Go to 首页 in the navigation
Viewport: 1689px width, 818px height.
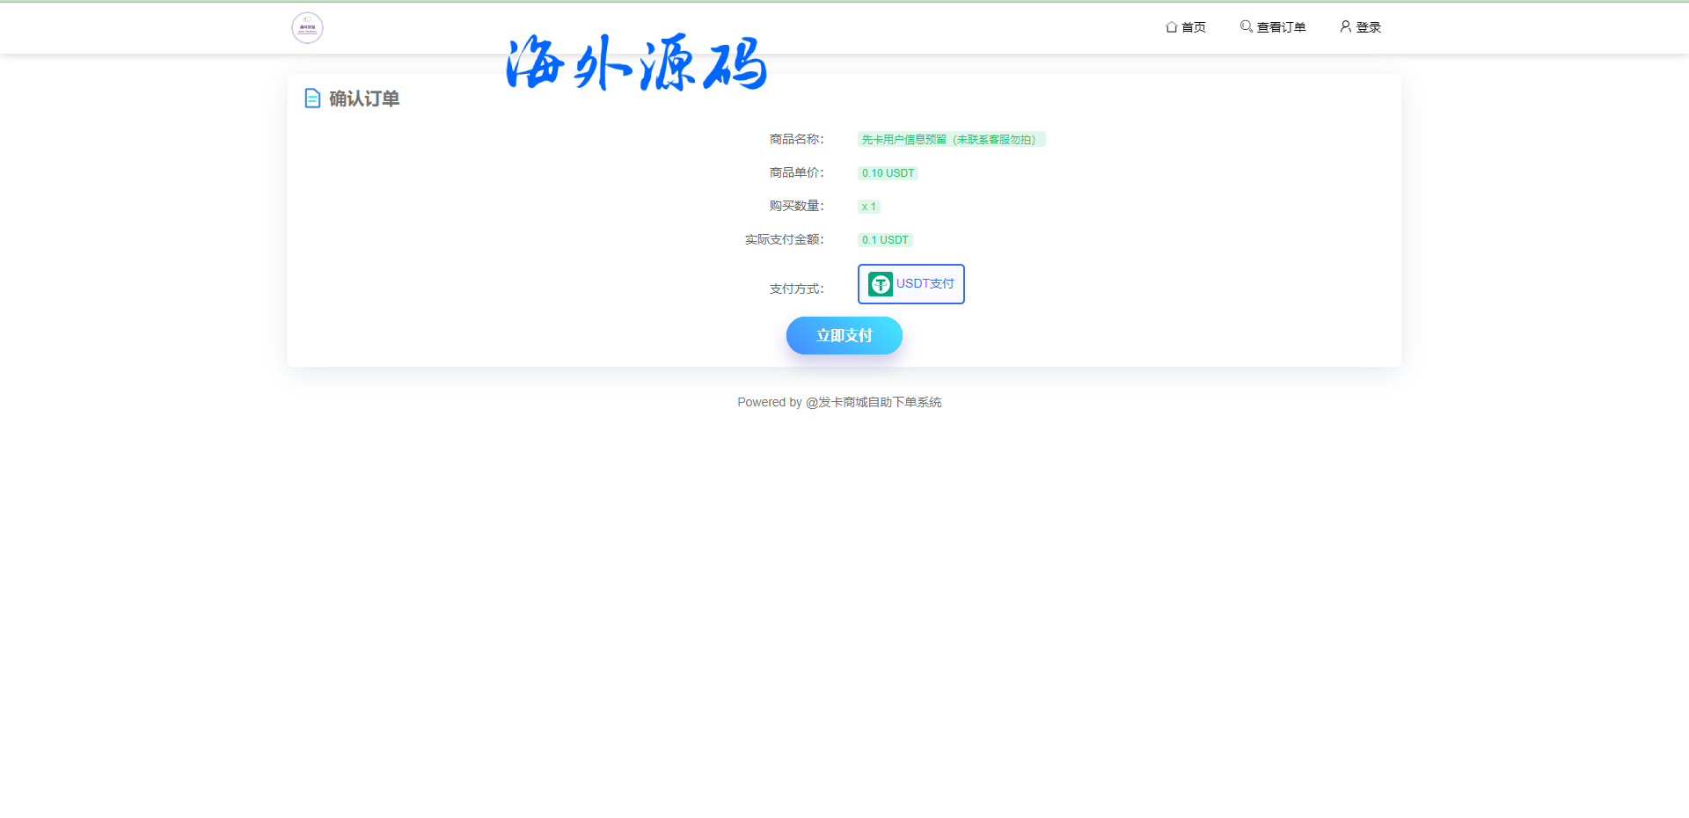point(1193,27)
